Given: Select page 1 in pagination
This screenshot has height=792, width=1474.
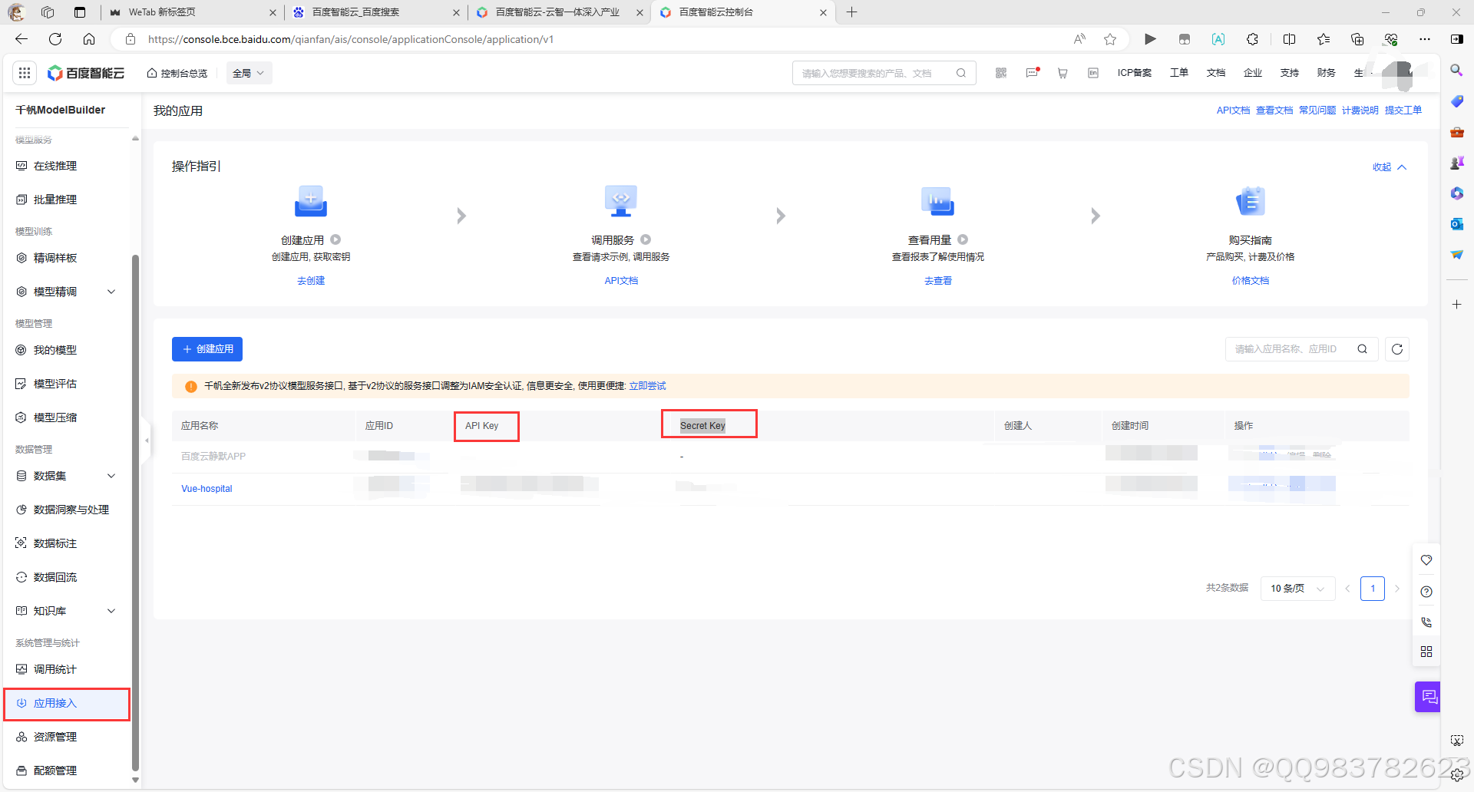Looking at the screenshot, I should (x=1373, y=589).
